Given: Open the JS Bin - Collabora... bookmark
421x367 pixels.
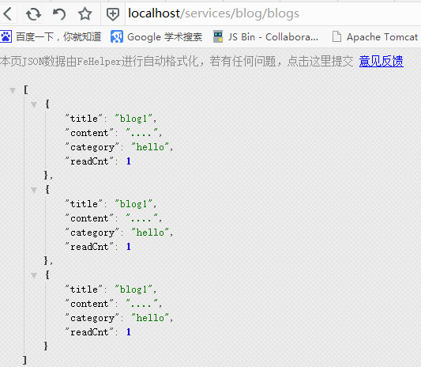Looking at the screenshot, I should [265, 37].
